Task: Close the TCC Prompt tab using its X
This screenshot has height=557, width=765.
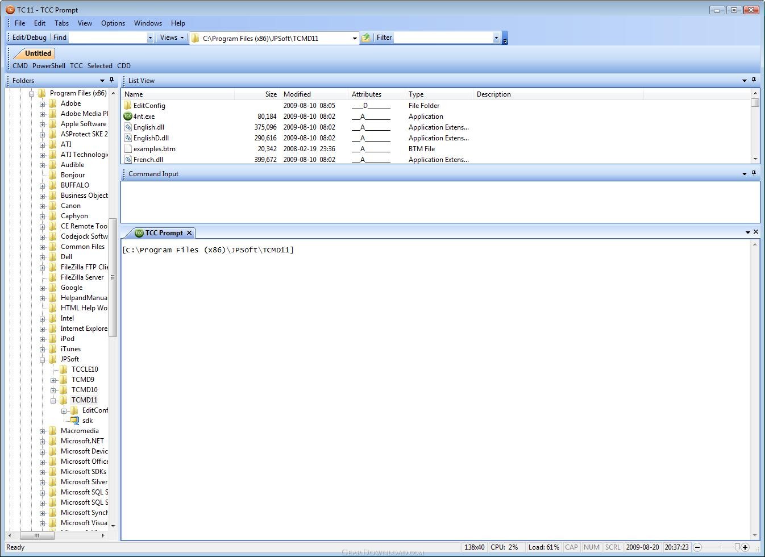Action: tap(189, 233)
